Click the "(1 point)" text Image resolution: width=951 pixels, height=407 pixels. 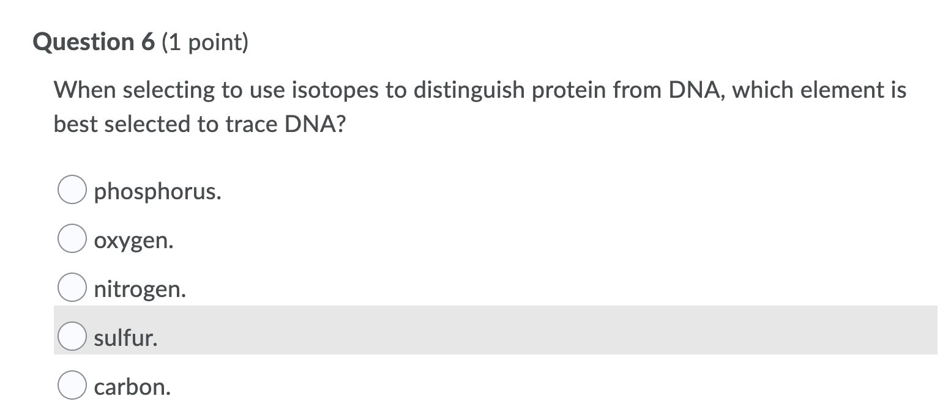205,43
